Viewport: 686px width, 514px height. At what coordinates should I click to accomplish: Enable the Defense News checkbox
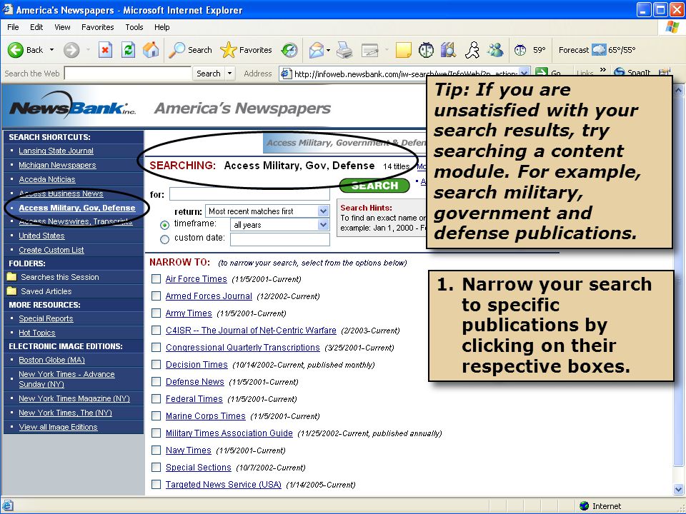coord(156,381)
